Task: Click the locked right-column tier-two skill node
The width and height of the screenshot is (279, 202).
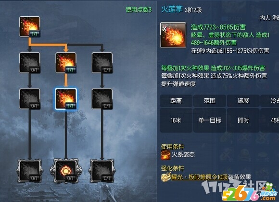Action: (102, 63)
